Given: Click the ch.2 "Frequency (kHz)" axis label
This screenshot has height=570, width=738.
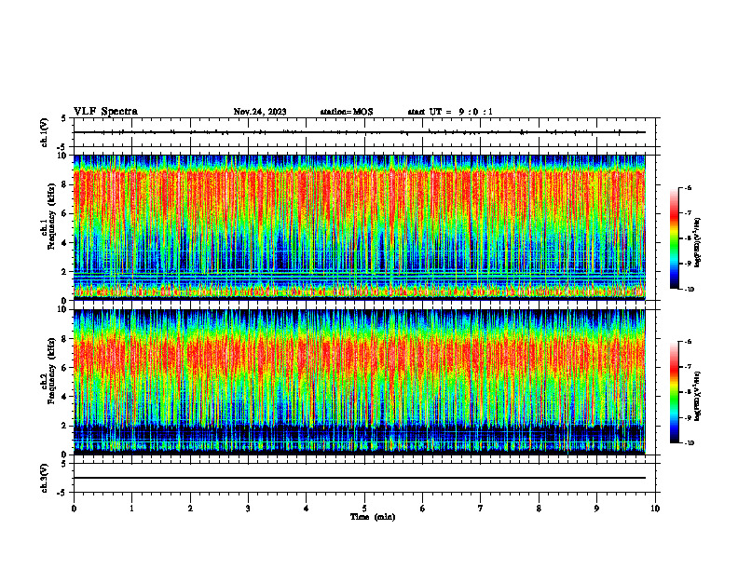Looking at the screenshot, I should (52, 371).
